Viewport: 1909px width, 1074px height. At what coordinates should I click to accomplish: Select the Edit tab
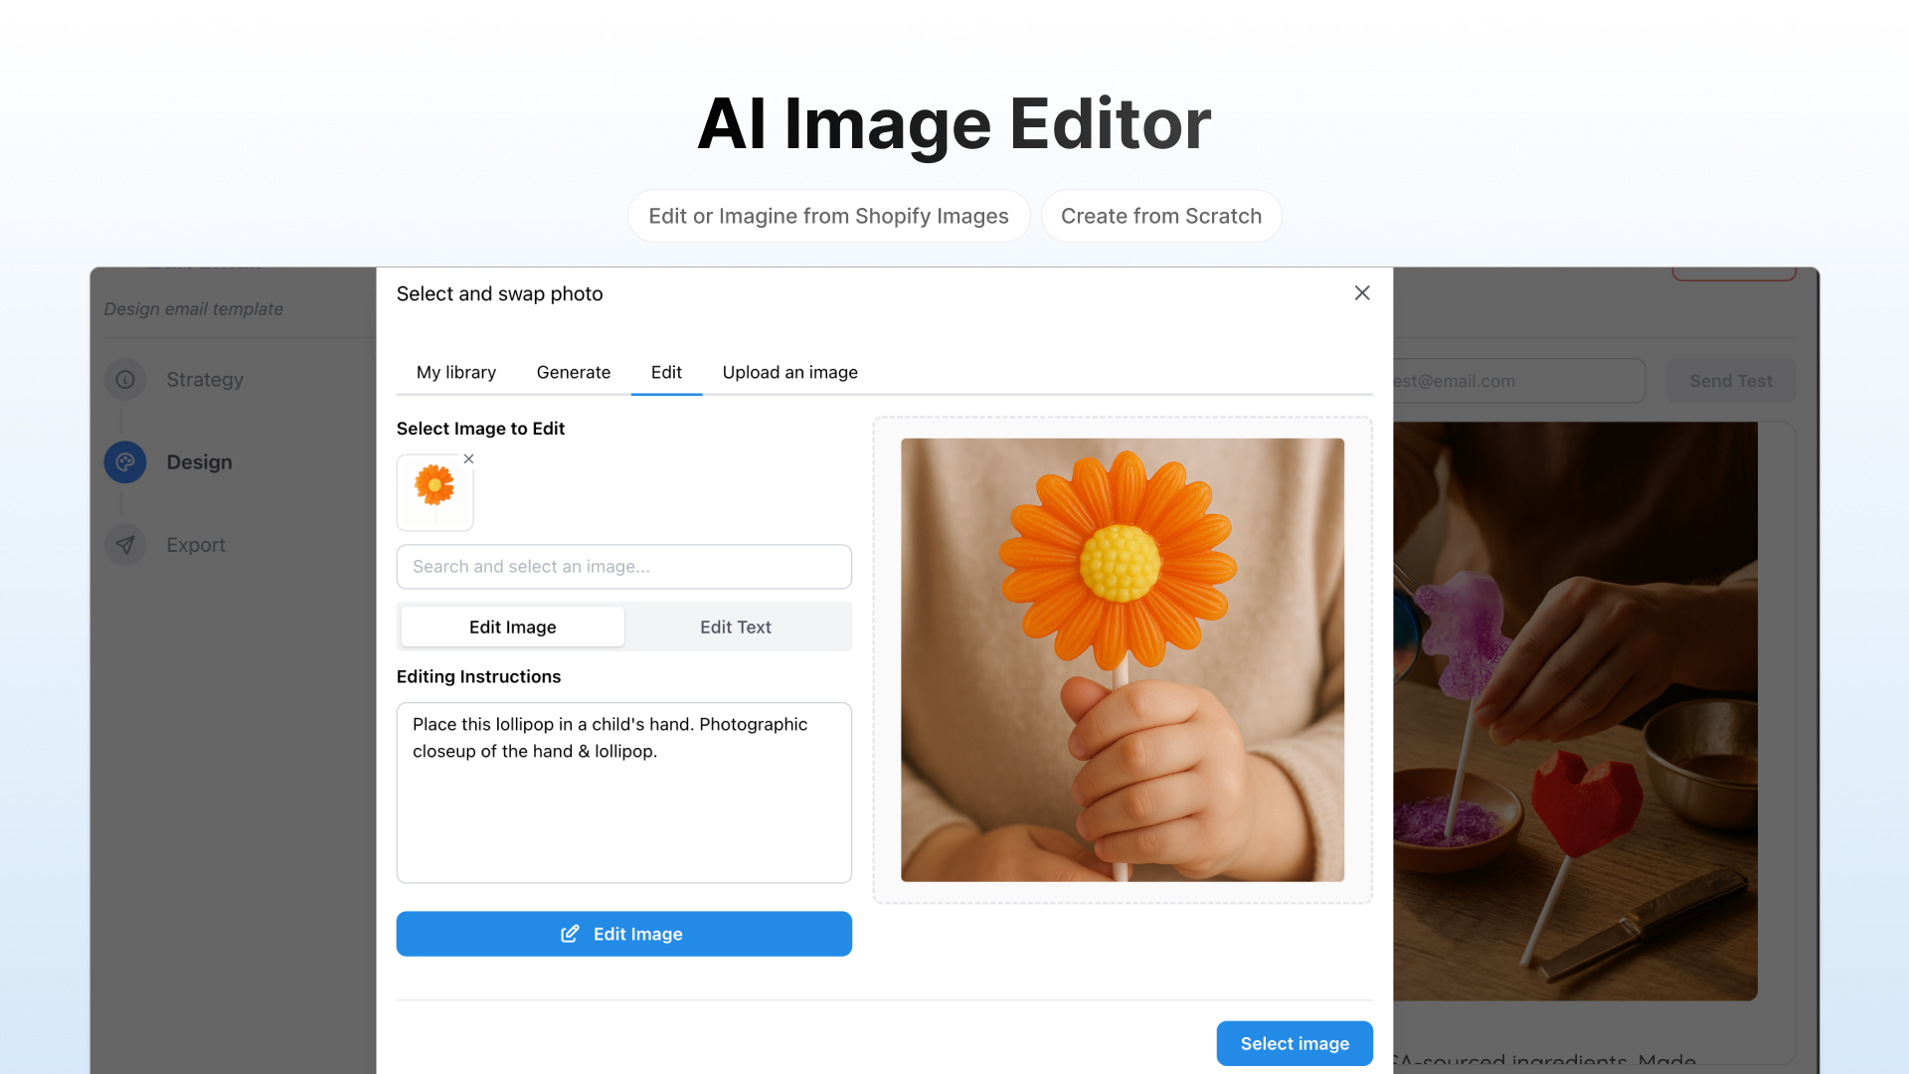[666, 372]
